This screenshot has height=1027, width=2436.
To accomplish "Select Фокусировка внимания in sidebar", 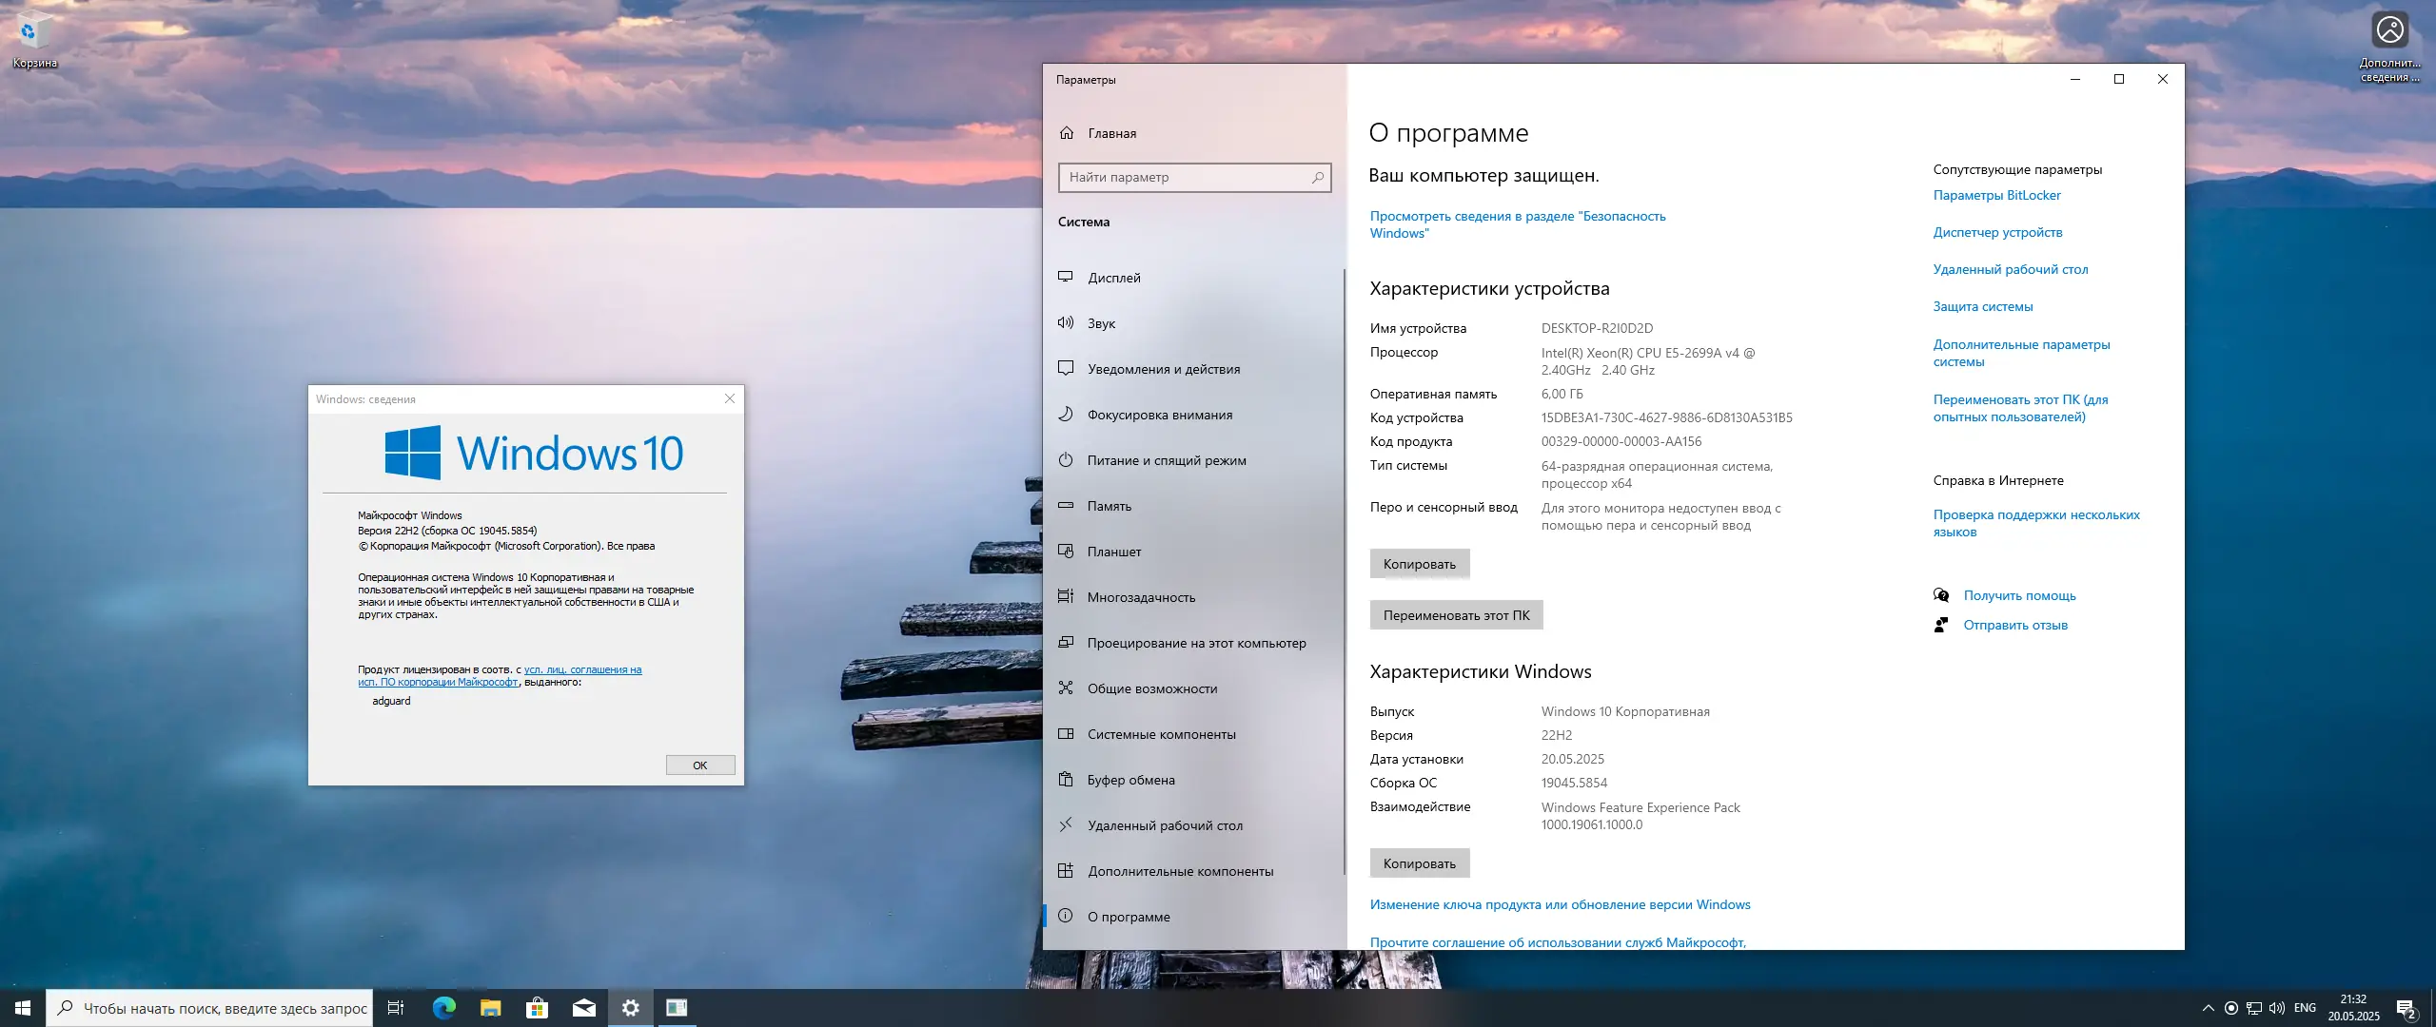I will click(x=1160, y=414).
